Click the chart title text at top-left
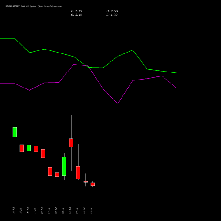This screenshot has width=221, height=221. click(34, 6)
